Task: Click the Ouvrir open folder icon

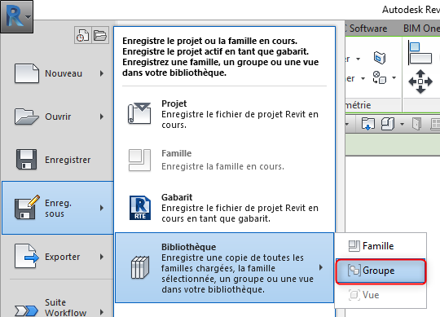Action: (x=26, y=117)
